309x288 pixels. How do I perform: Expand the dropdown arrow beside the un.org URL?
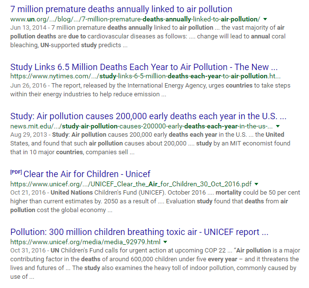pos(265,19)
